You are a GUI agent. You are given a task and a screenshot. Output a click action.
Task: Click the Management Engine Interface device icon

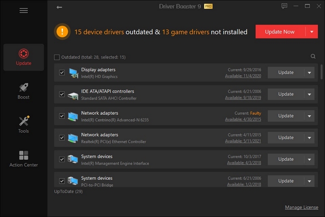[x=73, y=159]
